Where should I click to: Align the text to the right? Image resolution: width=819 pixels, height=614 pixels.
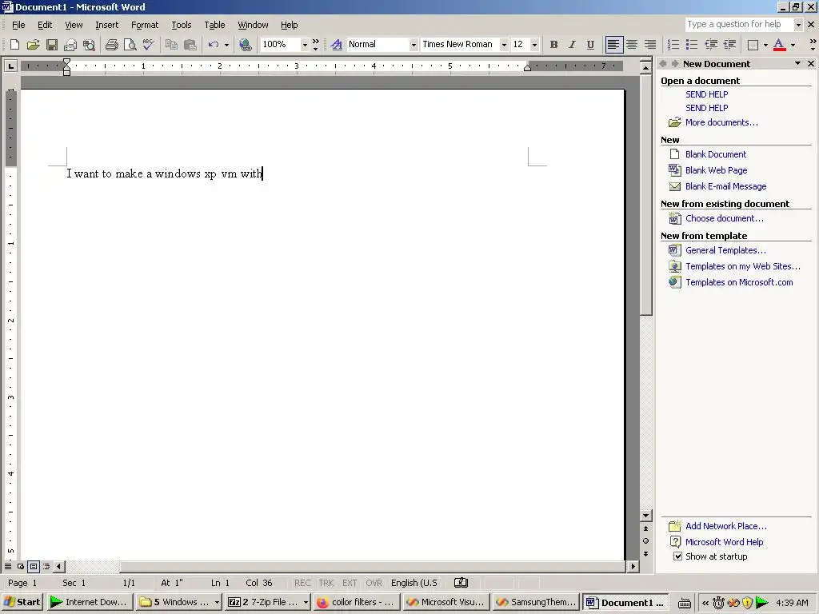(x=650, y=45)
